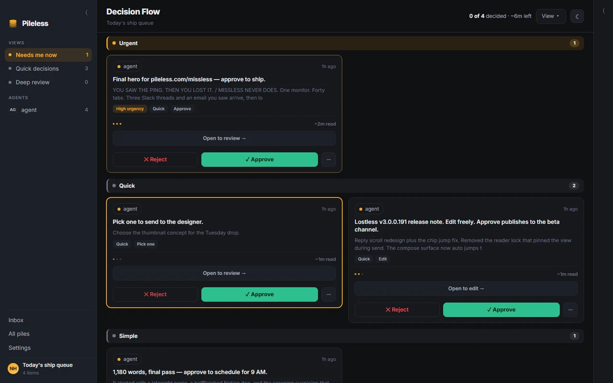The width and height of the screenshot is (613, 383).
Task: Collapse the Simple section header
Action: 345,336
